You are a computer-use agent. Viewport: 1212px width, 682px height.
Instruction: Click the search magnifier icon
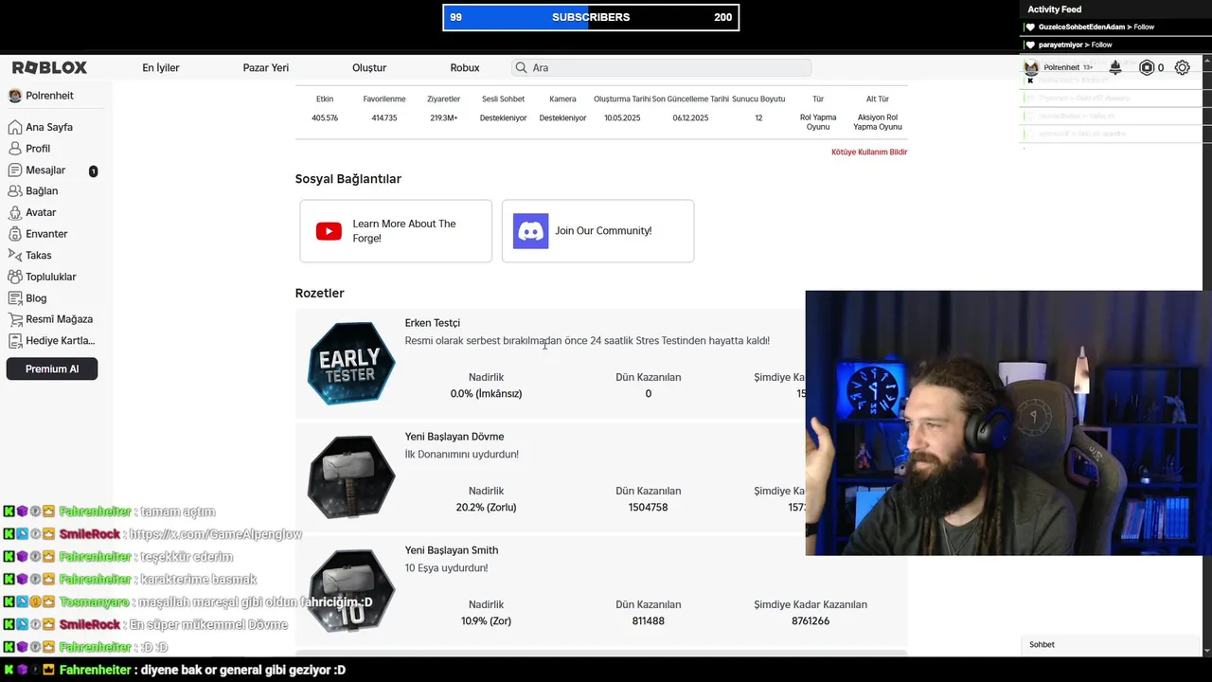click(521, 67)
